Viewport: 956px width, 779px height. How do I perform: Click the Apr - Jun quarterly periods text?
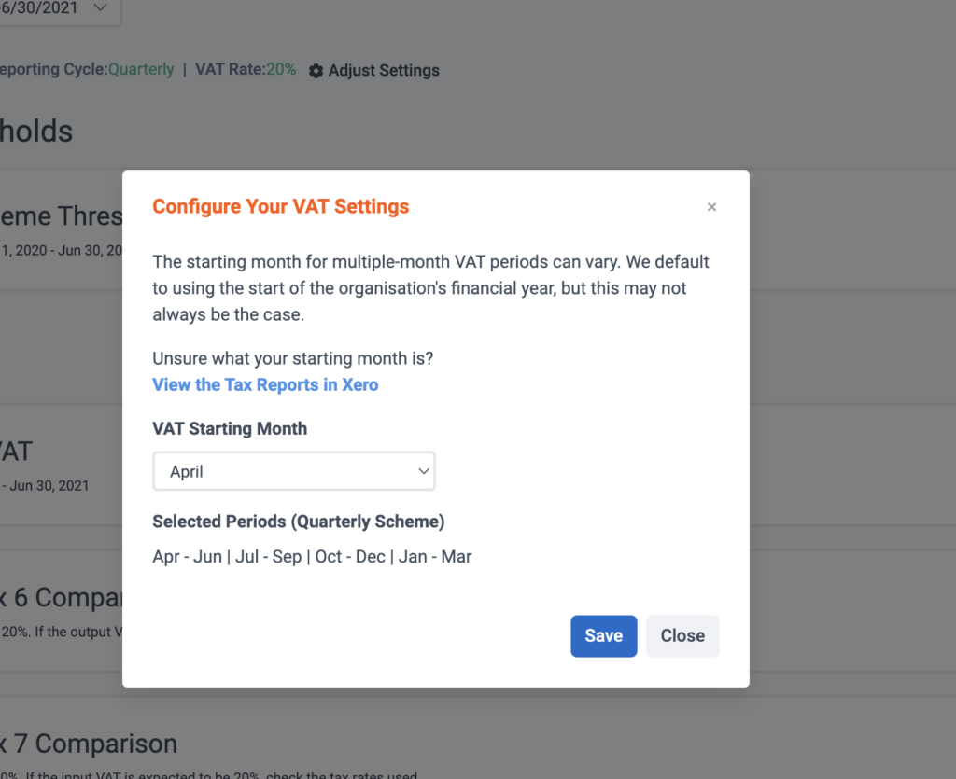coord(312,557)
